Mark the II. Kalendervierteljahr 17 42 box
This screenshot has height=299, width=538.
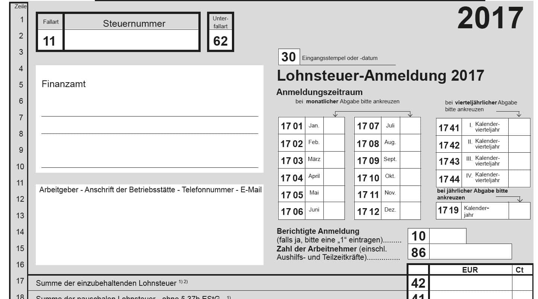click(x=519, y=144)
